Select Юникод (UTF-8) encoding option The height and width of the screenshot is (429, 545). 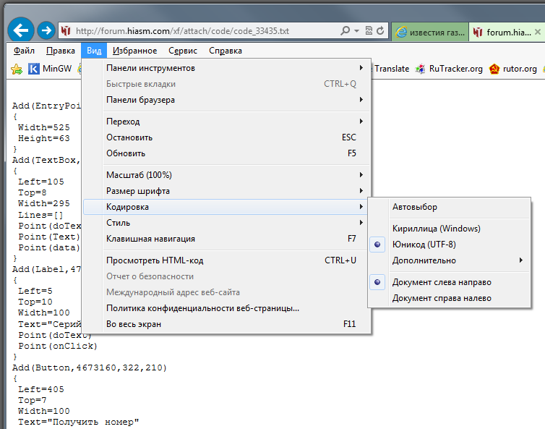pyautogui.click(x=424, y=245)
